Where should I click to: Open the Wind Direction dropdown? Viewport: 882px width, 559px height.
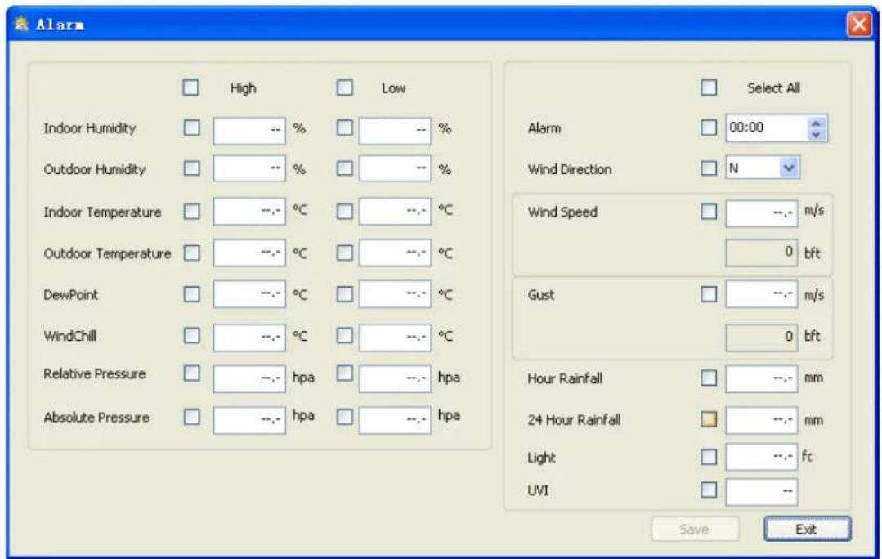pyautogui.click(x=789, y=168)
